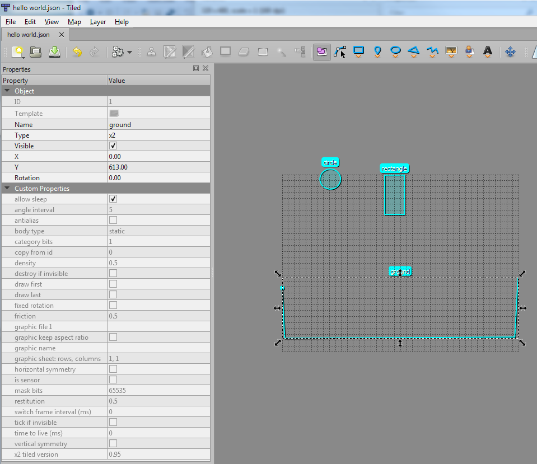This screenshot has width=537, height=464.
Task: Open the command gear dropdown arrow
Action: click(x=129, y=53)
